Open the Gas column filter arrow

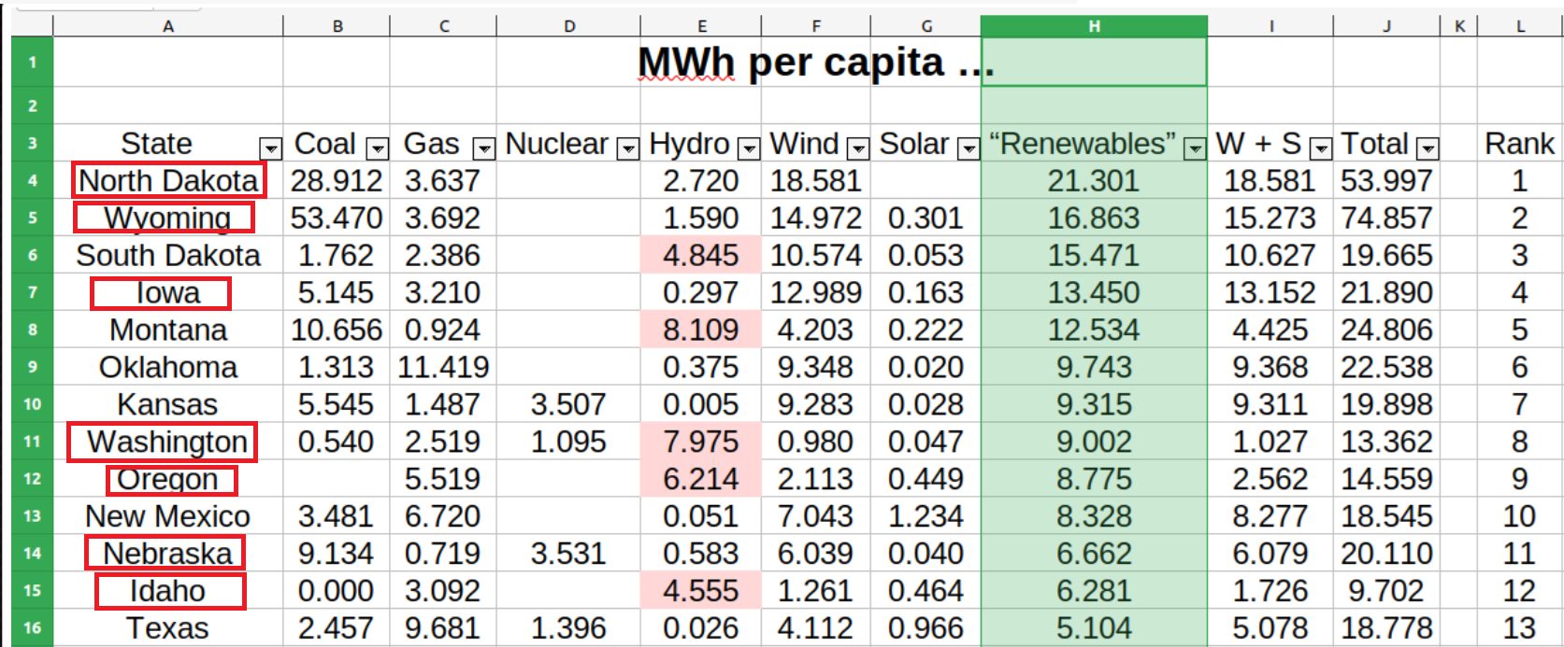click(483, 148)
